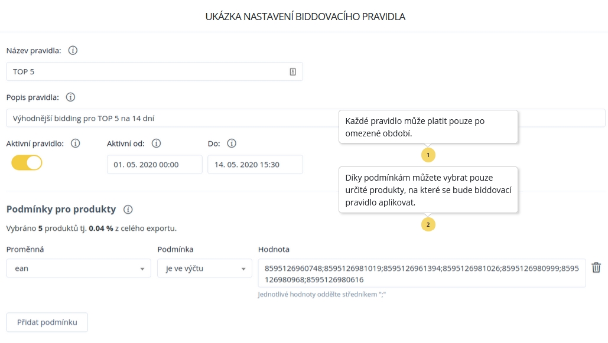The height and width of the screenshot is (343, 608).
Task: Click info icon next to Název pravidla
Action: pyautogui.click(x=73, y=51)
